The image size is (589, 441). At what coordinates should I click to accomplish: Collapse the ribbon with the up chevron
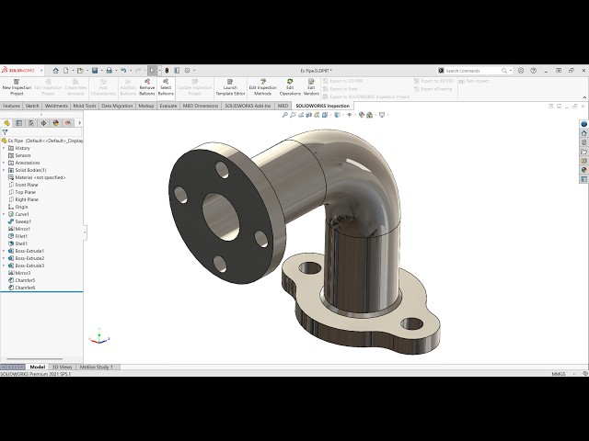point(584,97)
